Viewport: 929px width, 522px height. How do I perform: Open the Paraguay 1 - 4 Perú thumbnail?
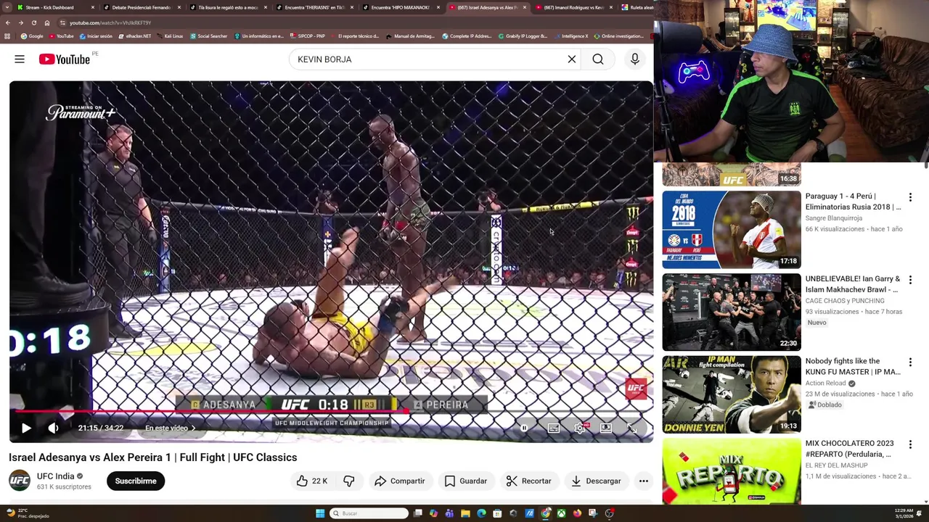(732, 230)
